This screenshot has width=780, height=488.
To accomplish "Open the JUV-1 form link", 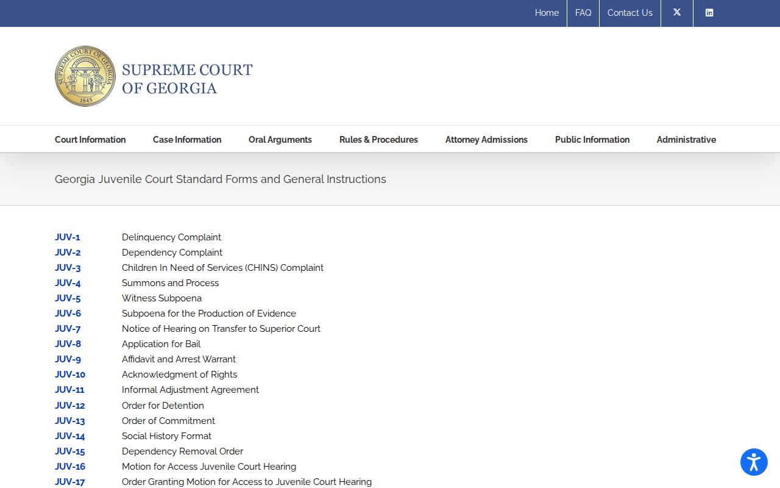I will (x=68, y=237).
